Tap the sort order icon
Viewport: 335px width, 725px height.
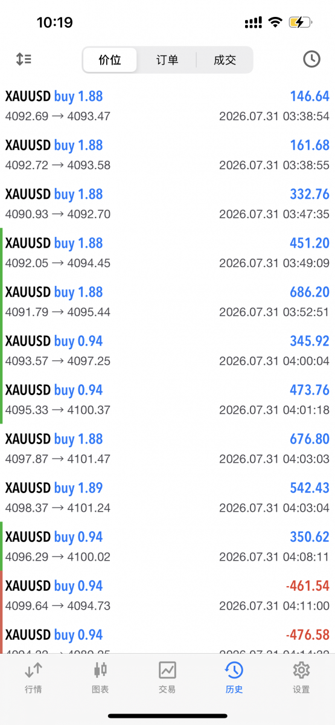[x=24, y=59]
